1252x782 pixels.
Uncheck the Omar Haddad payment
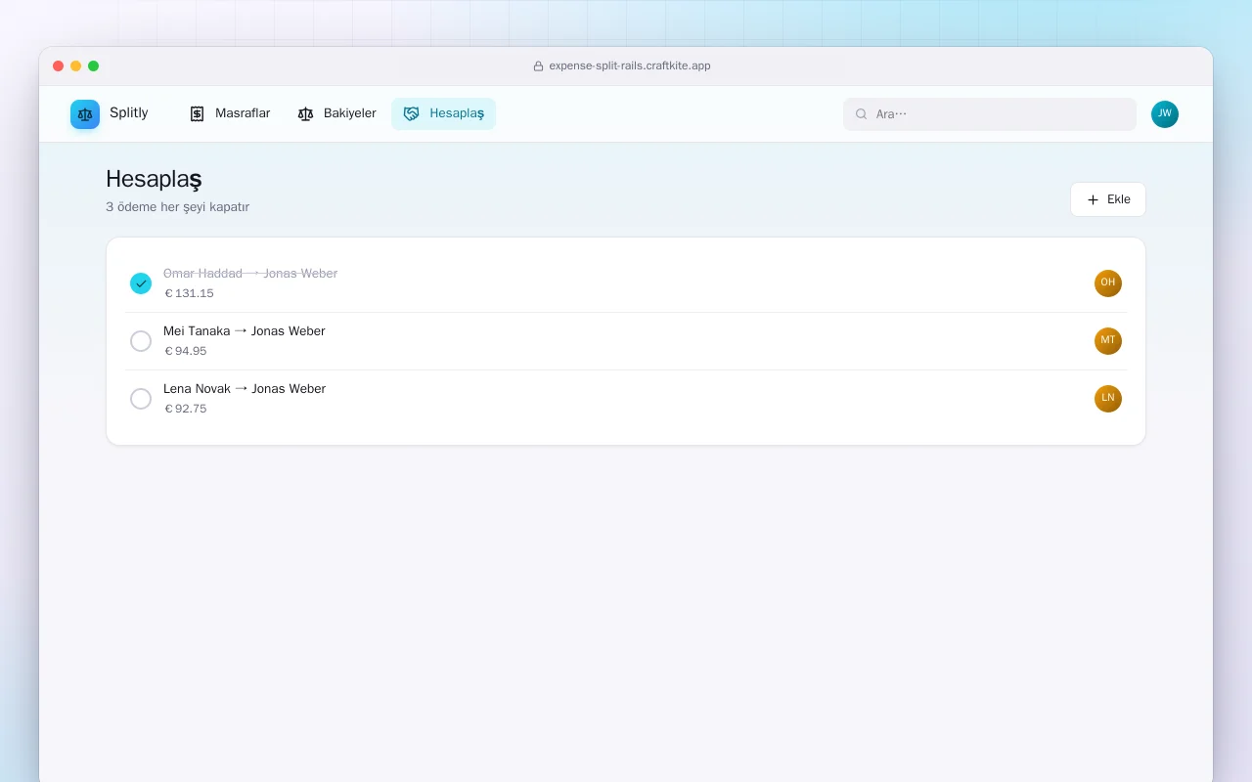click(141, 283)
